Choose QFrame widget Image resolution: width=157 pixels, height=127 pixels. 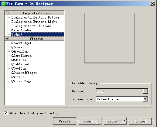(x=17, y=47)
